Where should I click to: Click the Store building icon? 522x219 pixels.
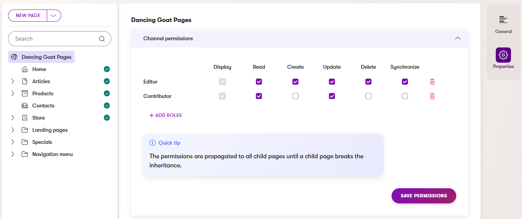(25, 118)
